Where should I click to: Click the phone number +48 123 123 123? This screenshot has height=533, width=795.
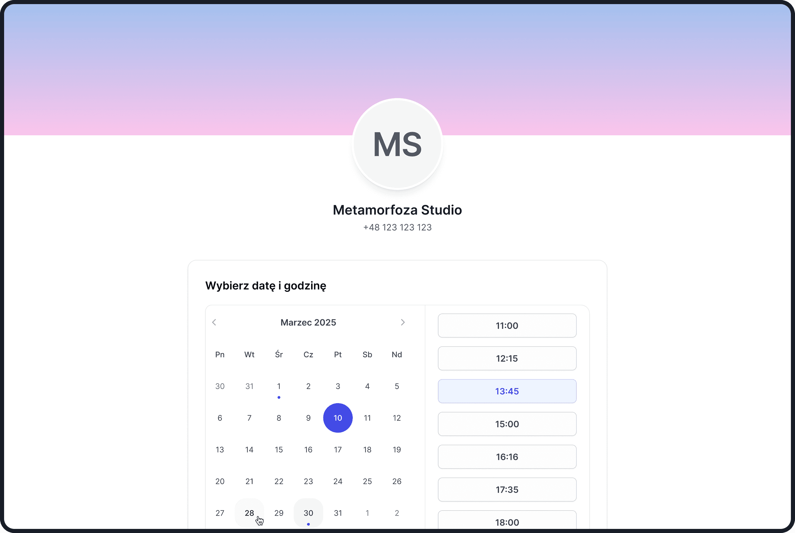click(397, 228)
